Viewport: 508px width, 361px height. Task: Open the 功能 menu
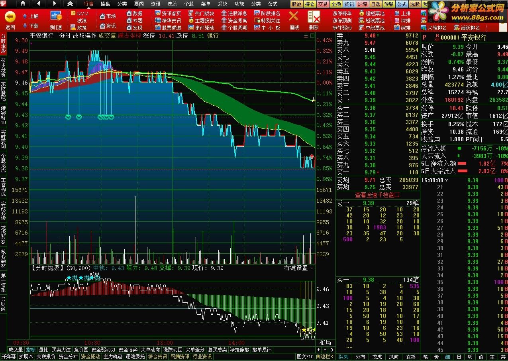(x=239, y=4)
